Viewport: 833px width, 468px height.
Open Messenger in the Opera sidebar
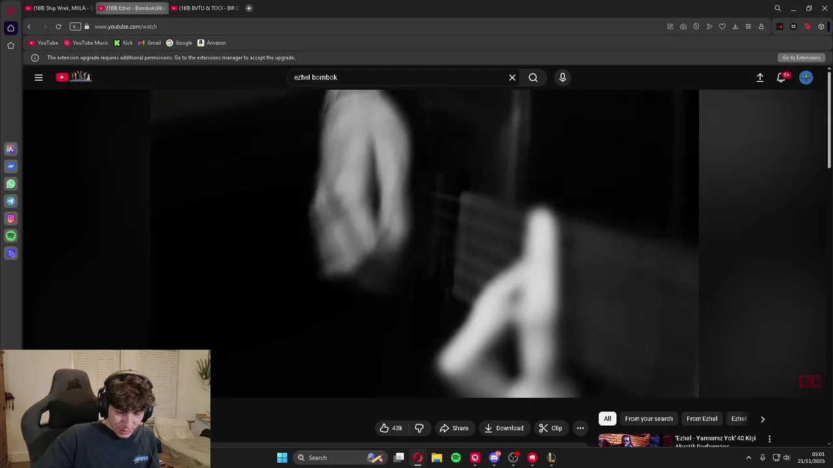pyautogui.click(x=10, y=166)
